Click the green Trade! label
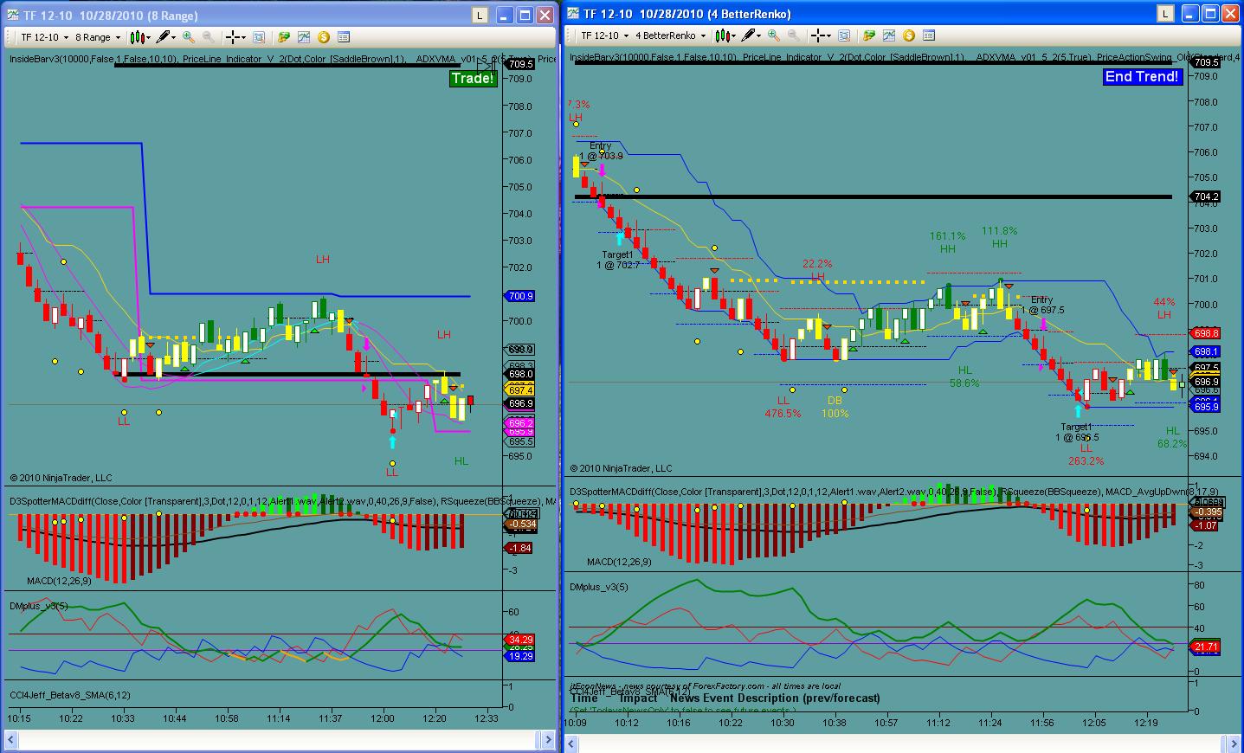The width and height of the screenshot is (1244, 753). click(473, 79)
